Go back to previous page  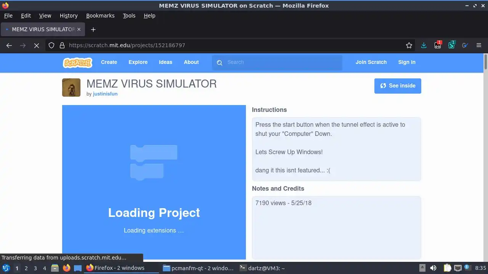click(9, 45)
